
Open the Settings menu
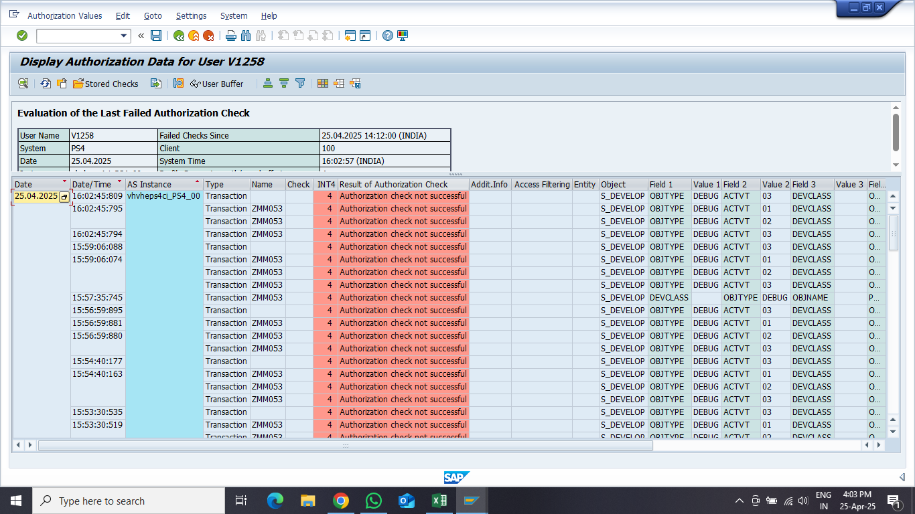click(191, 15)
